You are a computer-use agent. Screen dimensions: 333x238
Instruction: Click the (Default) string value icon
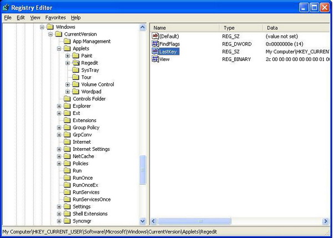click(x=155, y=36)
